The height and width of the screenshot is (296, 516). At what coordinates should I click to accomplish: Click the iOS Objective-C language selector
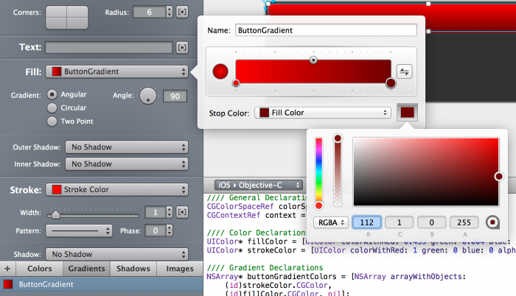coord(258,185)
